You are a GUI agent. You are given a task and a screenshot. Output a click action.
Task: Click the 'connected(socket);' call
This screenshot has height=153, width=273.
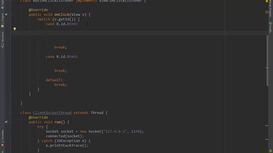tap(65, 136)
